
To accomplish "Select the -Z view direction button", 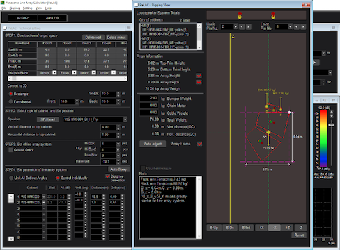I will click(x=300, y=228).
